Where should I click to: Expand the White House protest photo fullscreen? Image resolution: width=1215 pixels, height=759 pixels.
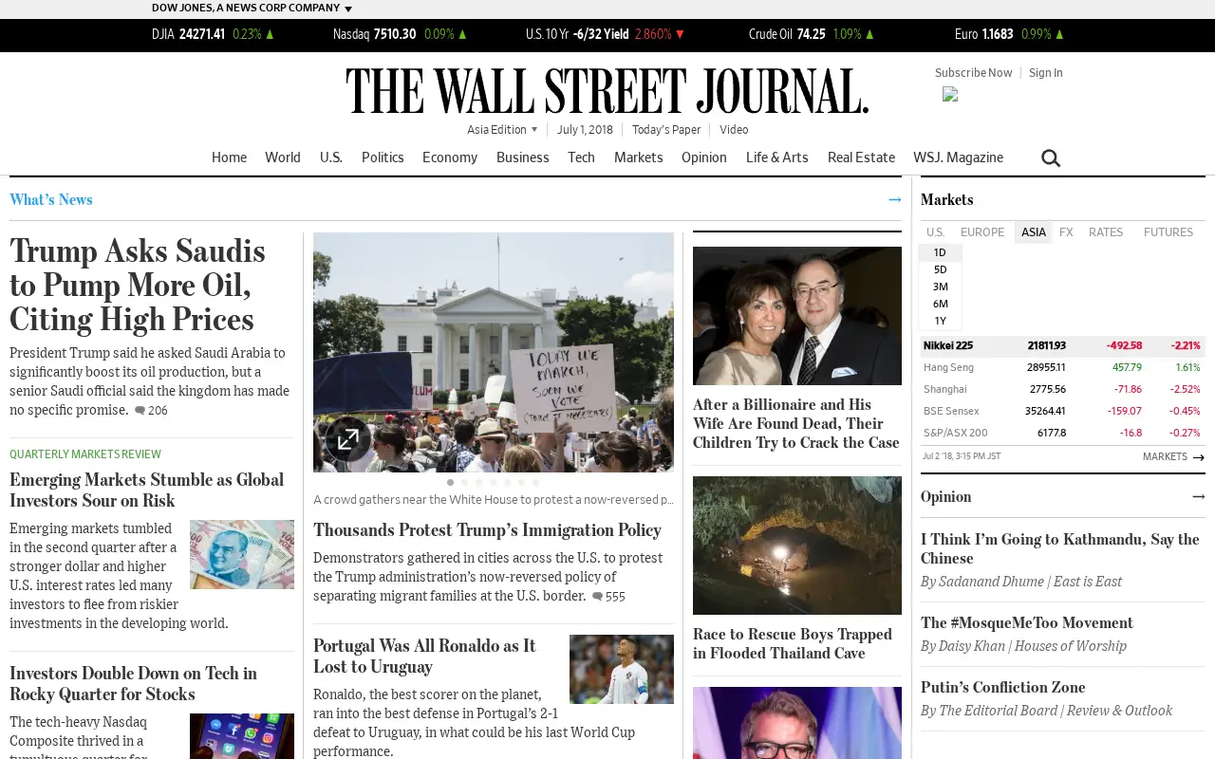pyautogui.click(x=348, y=439)
